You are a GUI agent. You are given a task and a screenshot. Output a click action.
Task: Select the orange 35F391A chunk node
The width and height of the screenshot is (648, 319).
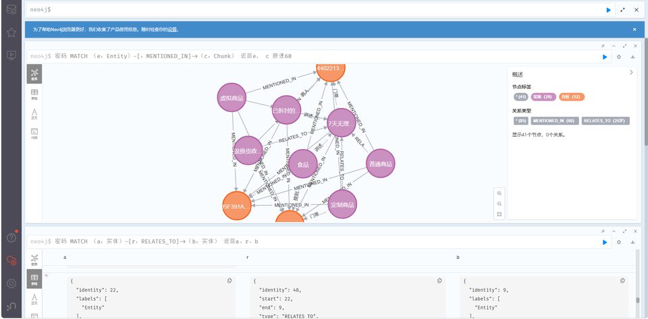pyautogui.click(x=237, y=206)
